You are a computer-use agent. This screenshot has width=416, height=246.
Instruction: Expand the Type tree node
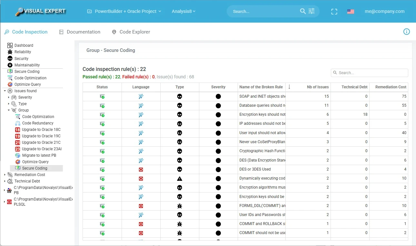[9, 104]
